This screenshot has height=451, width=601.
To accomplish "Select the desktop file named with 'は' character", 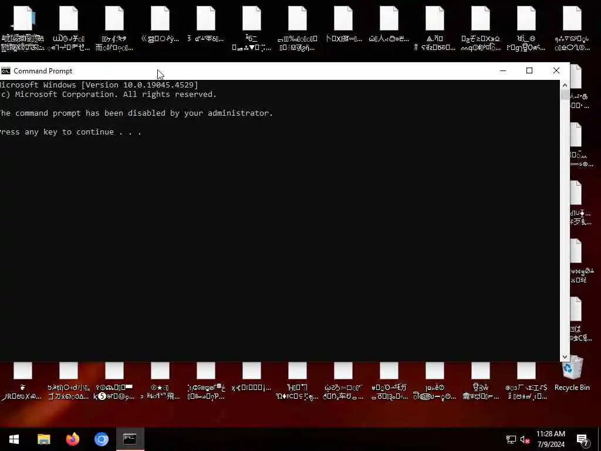I will [x=580, y=319].
